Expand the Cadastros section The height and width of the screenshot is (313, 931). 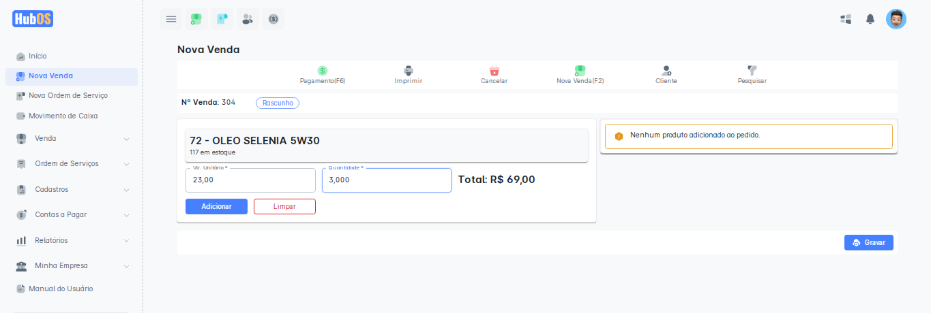tap(72, 190)
